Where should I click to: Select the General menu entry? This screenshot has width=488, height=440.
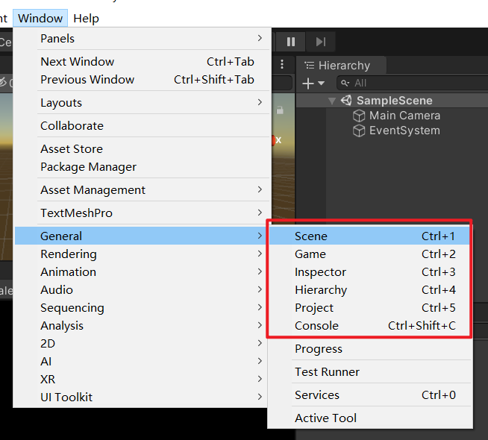pyautogui.click(x=142, y=236)
